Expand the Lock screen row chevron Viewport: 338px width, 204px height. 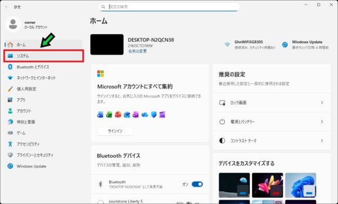point(322,102)
